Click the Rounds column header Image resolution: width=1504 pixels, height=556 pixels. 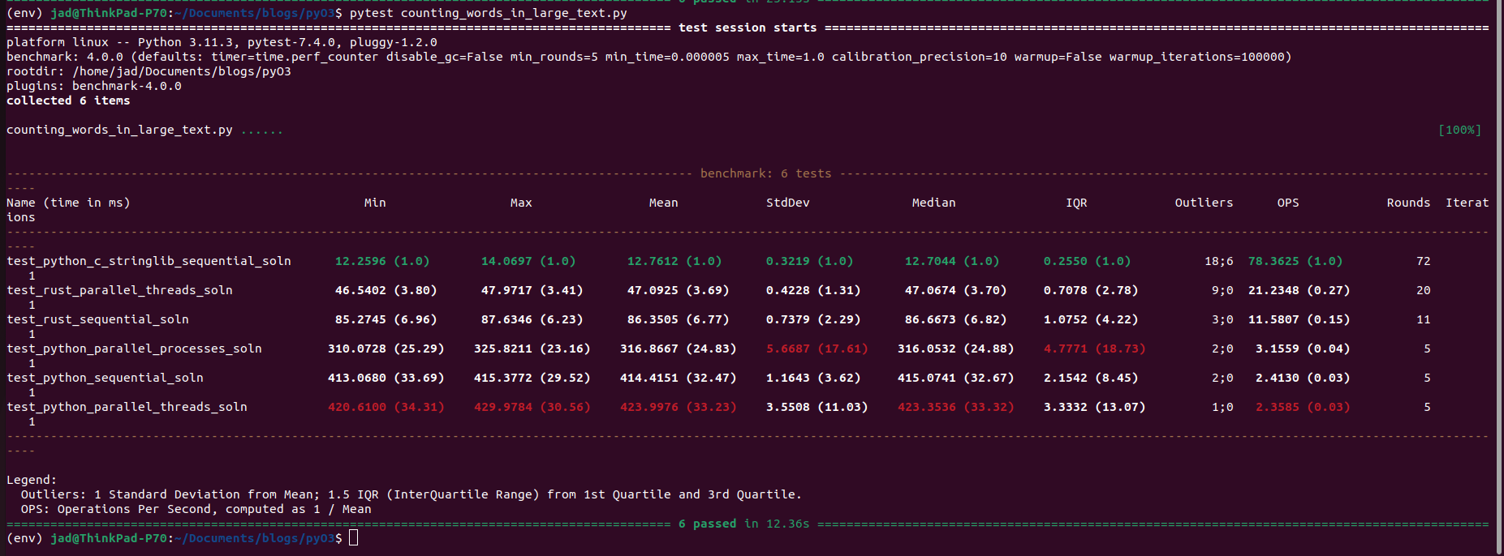click(1408, 203)
